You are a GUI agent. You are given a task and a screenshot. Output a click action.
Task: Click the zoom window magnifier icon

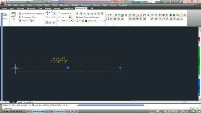click(x=31, y=21)
